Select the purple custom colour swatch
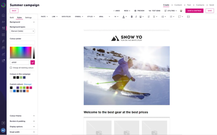Viewport: 217px width, 135px height. [18, 88]
